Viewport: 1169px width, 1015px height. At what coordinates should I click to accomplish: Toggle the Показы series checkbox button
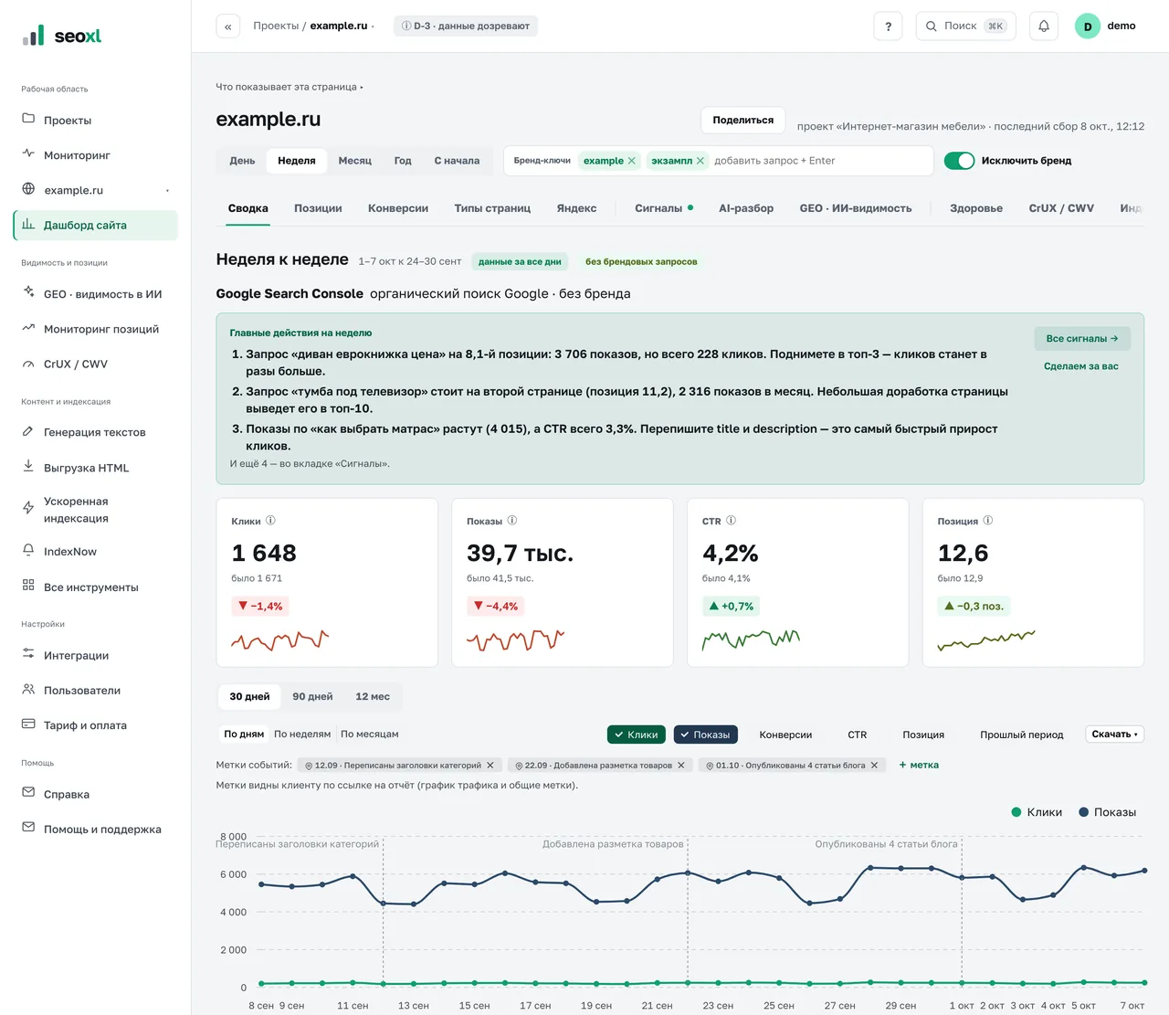click(706, 735)
